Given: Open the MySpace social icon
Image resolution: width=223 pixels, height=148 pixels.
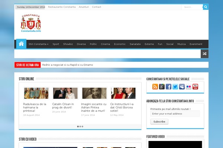Looking at the screenshot, I should coord(182,87).
